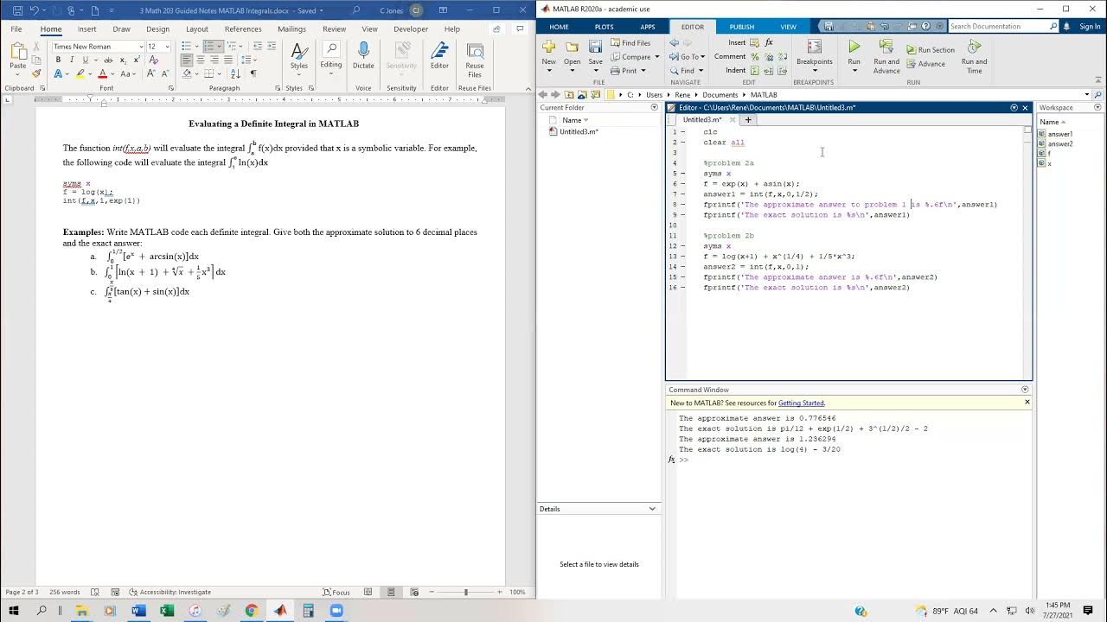The image size is (1107, 622).
Task: Align paragraph left in Word
Action: tap(187, 60)
